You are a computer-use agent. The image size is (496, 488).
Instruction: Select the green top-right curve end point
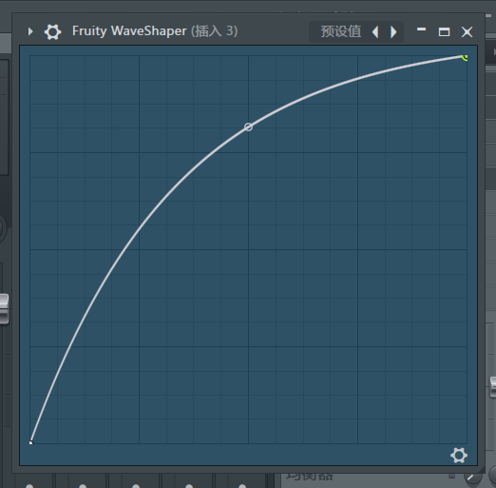coord(465,57)
